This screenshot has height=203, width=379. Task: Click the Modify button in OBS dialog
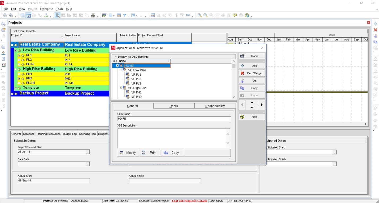pyautogui.click(x=128, y=152)
